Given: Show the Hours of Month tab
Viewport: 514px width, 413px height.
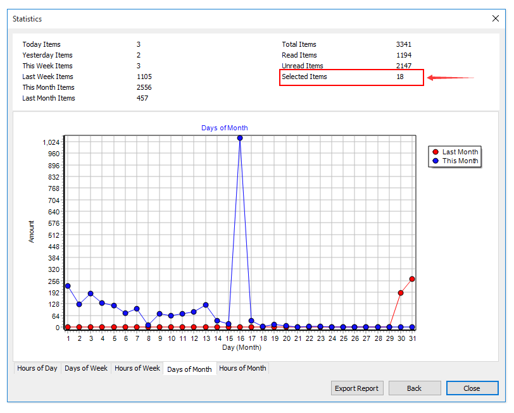Looking at the screenshot, I should pos(243,368).
